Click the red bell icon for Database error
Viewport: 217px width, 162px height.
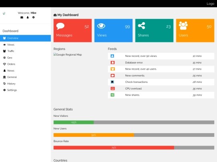click(x=113, y=62)
